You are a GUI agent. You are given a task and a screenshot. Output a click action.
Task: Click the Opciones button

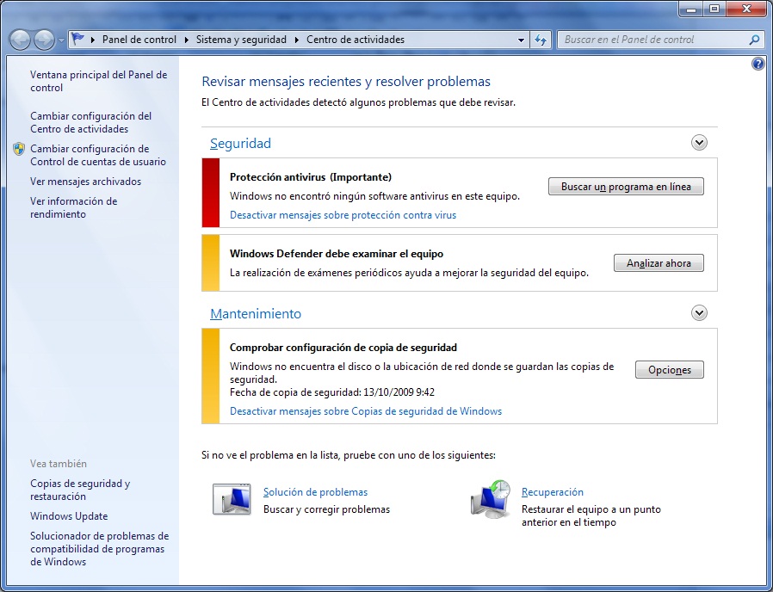670,370
